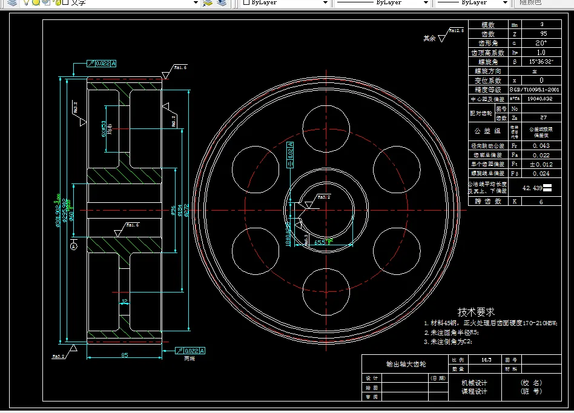Select pressure angle value 20°

[541, 43]
